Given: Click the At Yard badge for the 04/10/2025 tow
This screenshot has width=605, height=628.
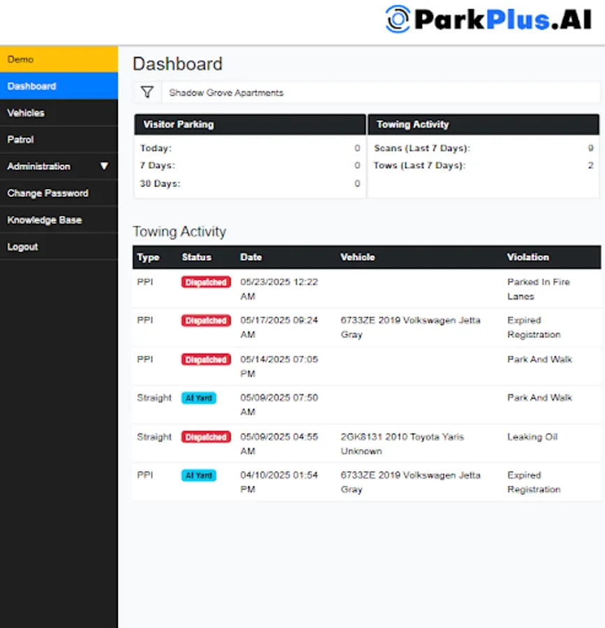Looking at the screenshot, I should tap(198, 475).
